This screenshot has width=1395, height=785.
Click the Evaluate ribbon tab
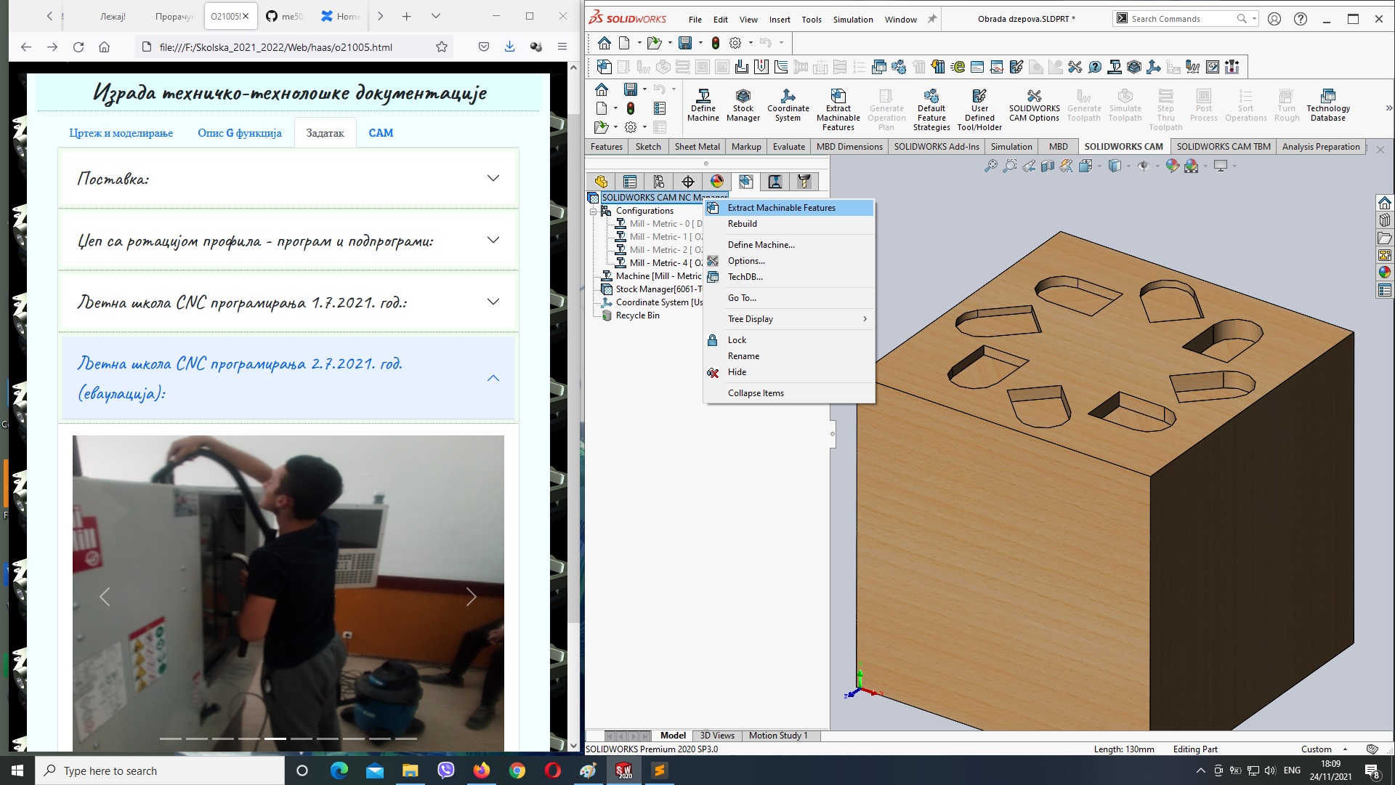point(788,145)
